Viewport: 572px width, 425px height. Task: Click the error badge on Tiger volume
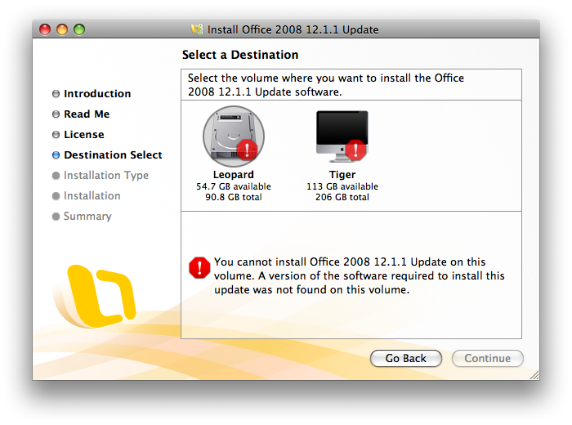(x=355, y=150)
